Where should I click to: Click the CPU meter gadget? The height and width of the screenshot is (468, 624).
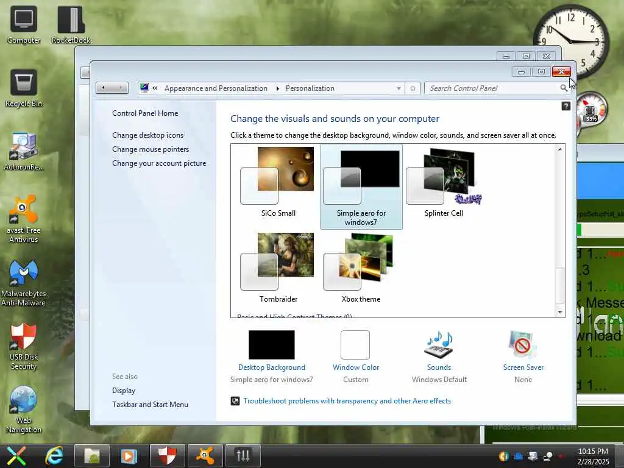590,110
